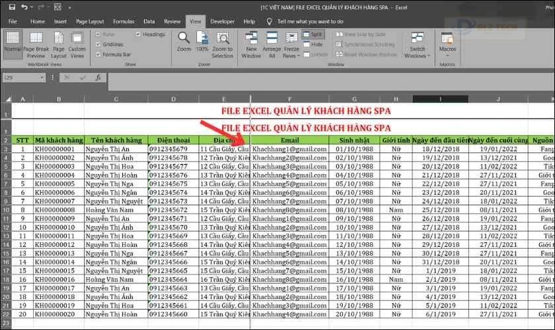Expand the Macros dropdown
This screenshot has height=330, width=555.
447,55
